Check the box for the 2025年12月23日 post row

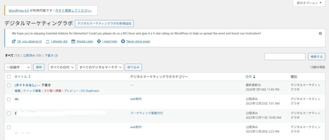[9, 99]
